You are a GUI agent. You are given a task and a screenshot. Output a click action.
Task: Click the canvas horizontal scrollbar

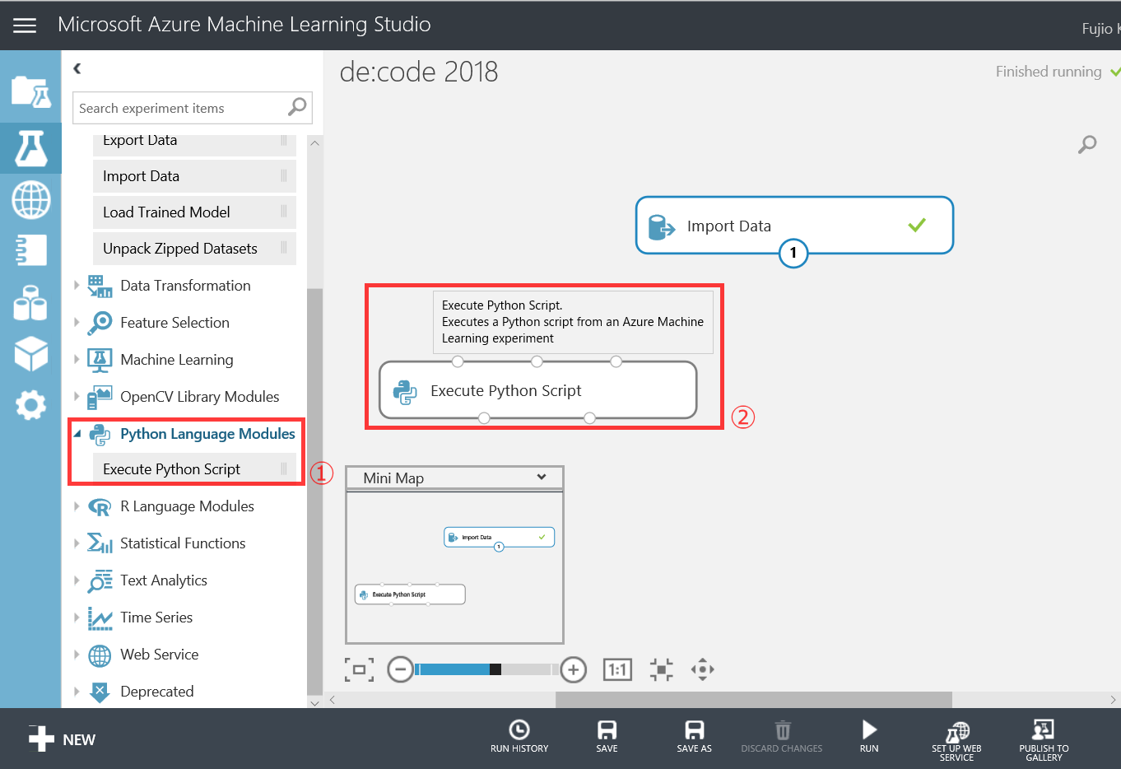(753, 700)
